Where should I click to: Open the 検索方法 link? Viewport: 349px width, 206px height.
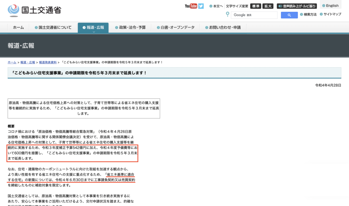tap(308, 14)
